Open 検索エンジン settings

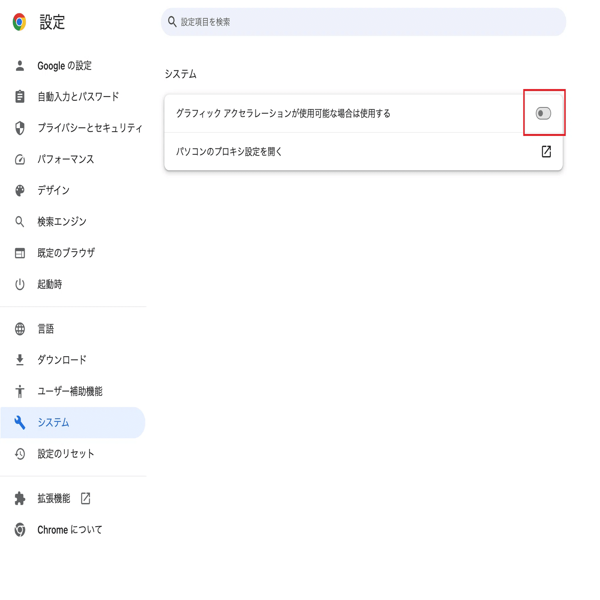(62, 221)
